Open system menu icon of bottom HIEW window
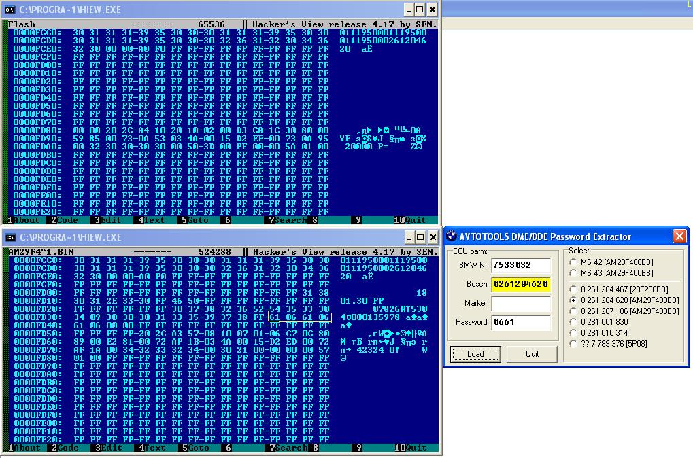Screen dimensions: 693x458 pos(11,237)
